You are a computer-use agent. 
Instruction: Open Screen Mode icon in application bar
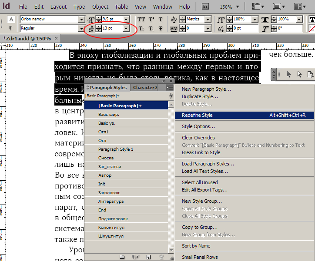tap(279, 7)
